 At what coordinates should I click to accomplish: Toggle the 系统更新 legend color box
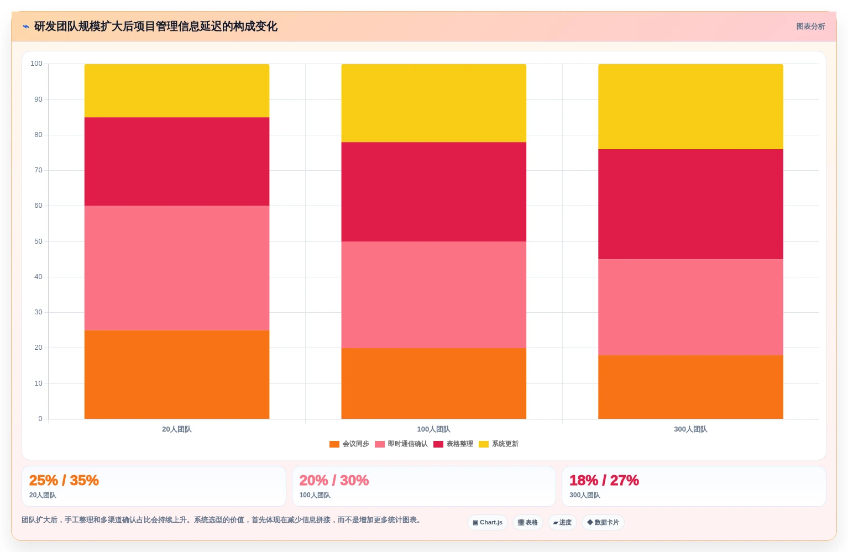coord(484,444)
